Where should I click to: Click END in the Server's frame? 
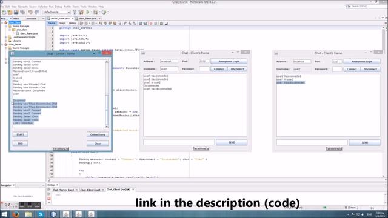pos(20,144)
